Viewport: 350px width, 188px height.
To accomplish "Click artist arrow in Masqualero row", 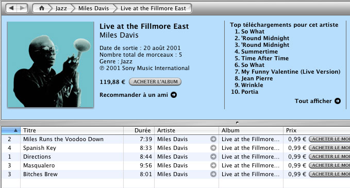I will pyautogui.click(x=213, y=165).
